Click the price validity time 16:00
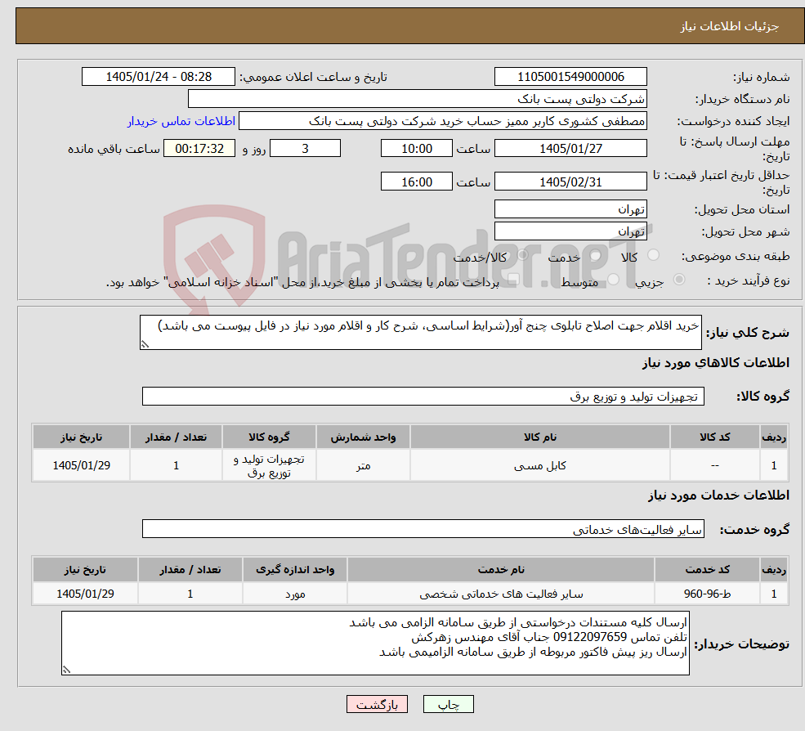The image size is (805, 731). click(x=416, y=182)
